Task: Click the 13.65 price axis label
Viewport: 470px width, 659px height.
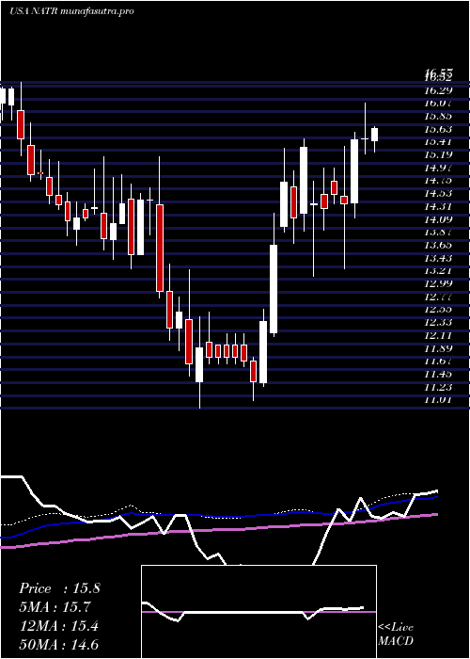Action: click(438, 245)
